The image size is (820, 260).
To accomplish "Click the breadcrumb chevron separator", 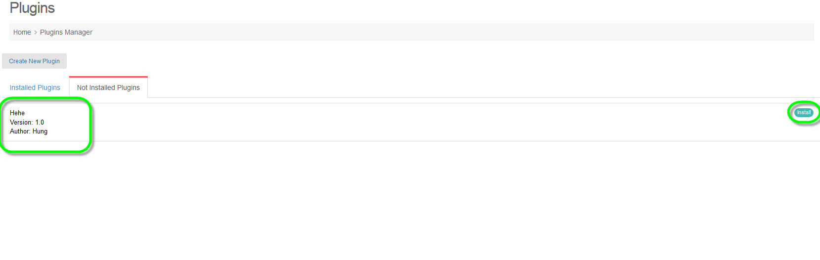I will pyautogui.click(x=36, y=32).
